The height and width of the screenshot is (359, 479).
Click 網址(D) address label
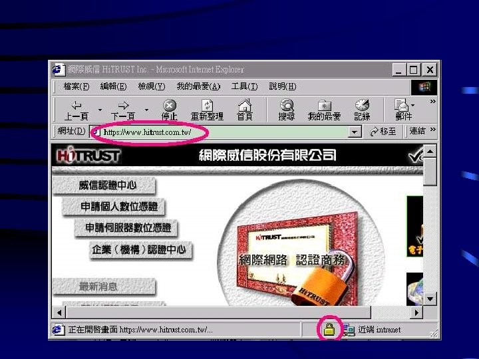pyautogui.click(x=71, y=131)
